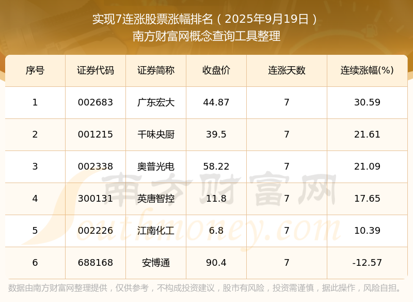This screenshot has height=302, width=413.
Task: Click serial number 6 in 安博通 row
Action: (x=35, y=263)
